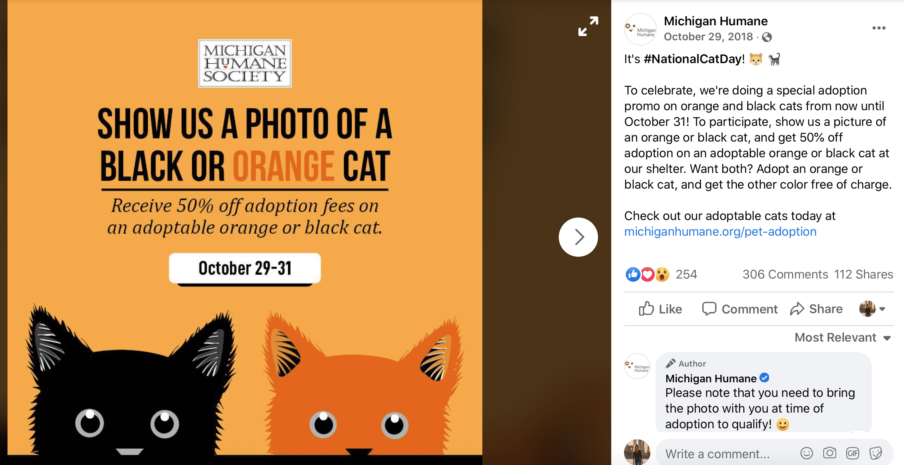904x465 pixels.
Task: Add a sticker to the comment
Action: click(x=875, y=453)
